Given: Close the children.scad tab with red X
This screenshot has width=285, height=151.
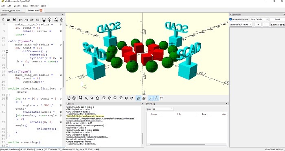Looking at the screenshot, I should pos(41,10).
